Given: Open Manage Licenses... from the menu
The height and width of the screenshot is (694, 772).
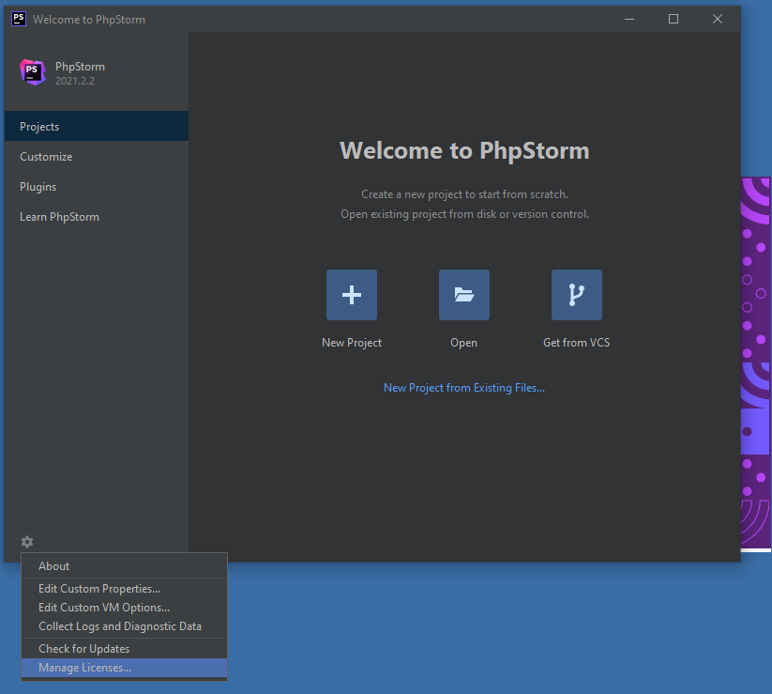Looking at the screenshot, I should [x=124, y=668].
